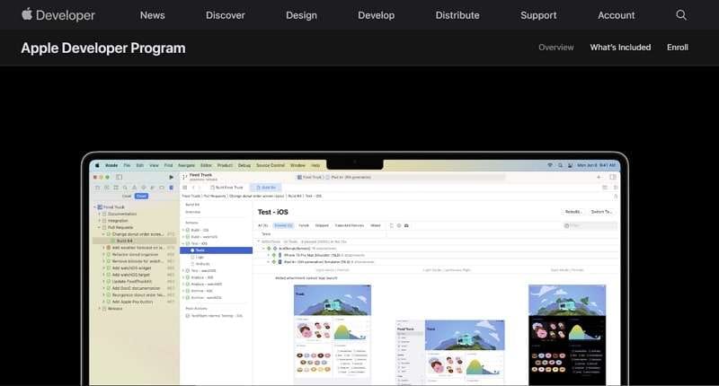Click the dark-mode iPhone app screenshot thumbnail
Screen dimensions: 719x386
point(567,335)
